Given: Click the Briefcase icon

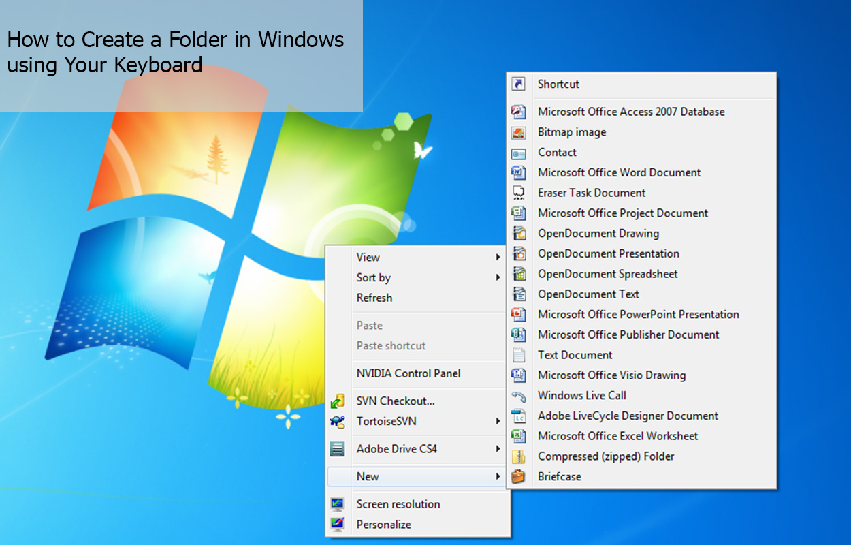Looking at the screenshot, I should pos(519,477).
